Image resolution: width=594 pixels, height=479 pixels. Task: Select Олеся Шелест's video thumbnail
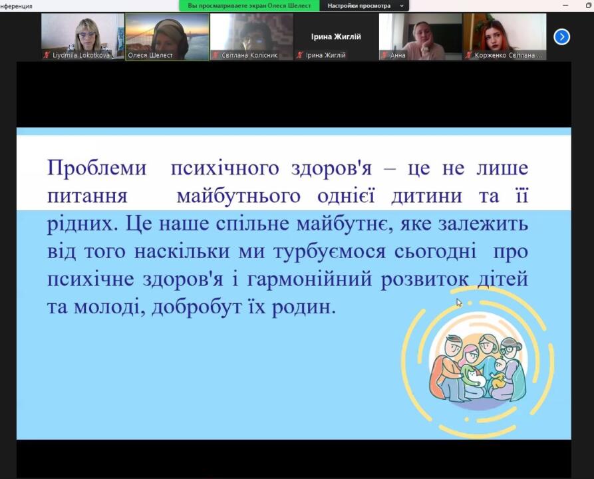tap(167, 37)
